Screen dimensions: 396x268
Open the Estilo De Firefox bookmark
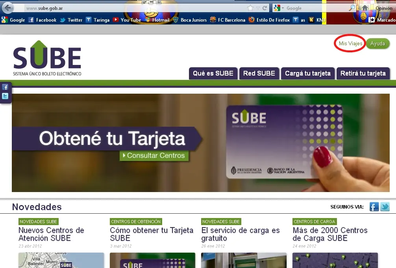[x=269, y=20]
